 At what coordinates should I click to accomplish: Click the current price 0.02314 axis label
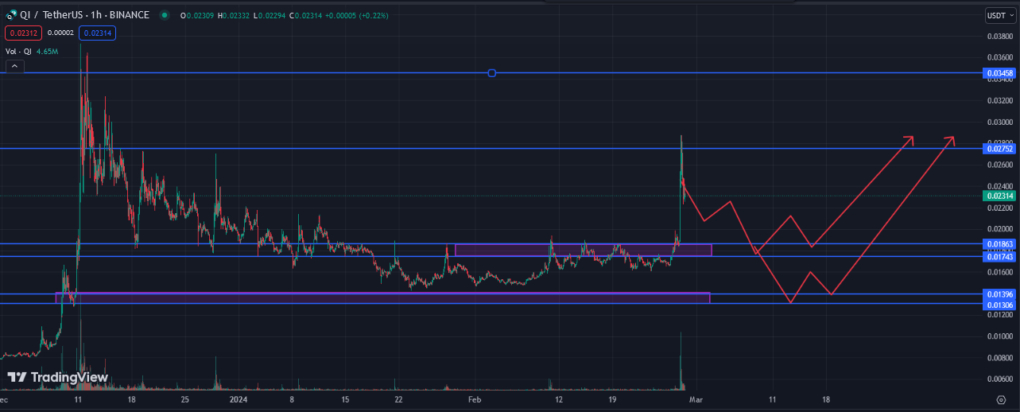999,196
